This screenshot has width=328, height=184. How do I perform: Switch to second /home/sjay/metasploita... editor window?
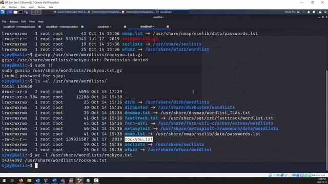click(138, 12)
